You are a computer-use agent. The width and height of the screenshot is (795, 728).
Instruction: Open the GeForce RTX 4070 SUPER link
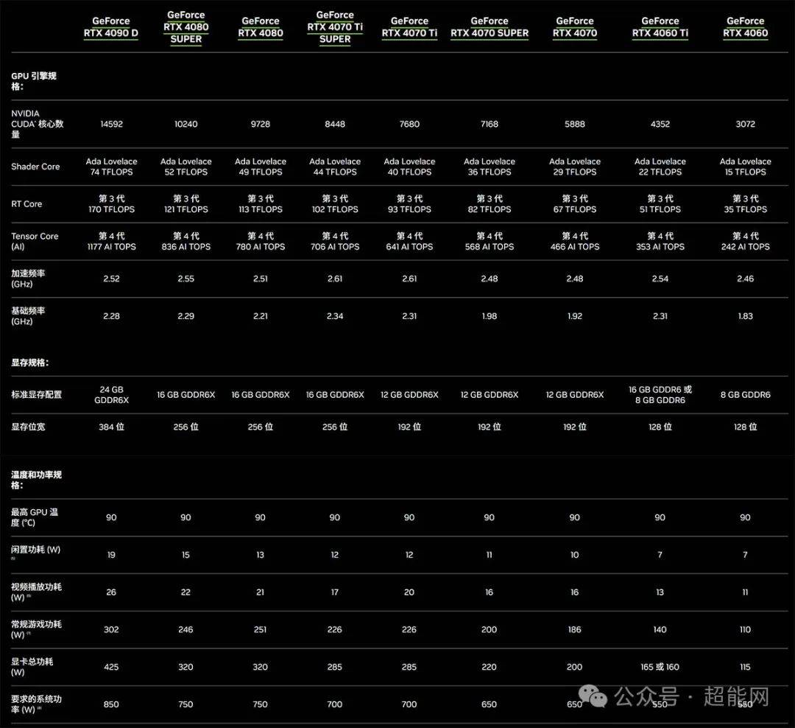point(490,27)
